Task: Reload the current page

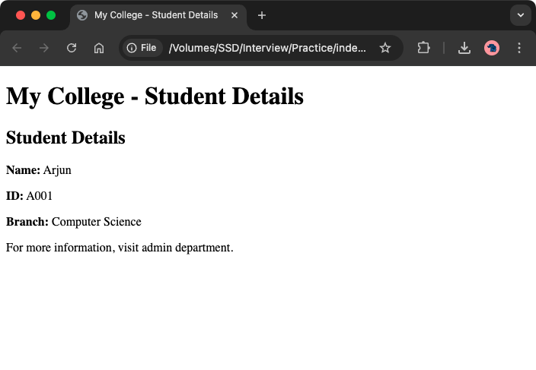Action: (x=72, y=48)
